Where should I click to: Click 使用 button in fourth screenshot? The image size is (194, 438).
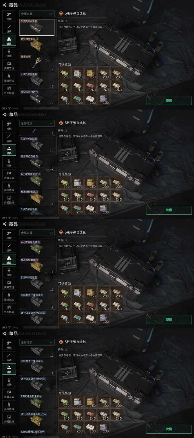[169, 429]
